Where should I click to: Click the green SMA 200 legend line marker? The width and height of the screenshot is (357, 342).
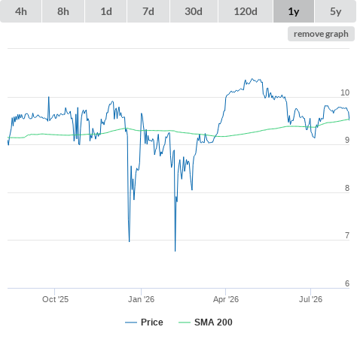pos(185,322)
